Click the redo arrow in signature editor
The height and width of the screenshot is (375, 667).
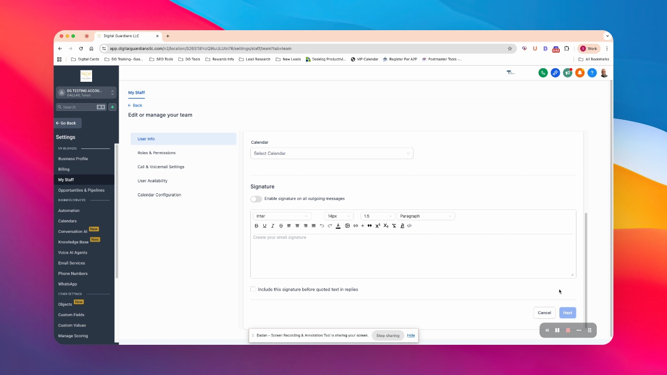pyautogui.click(x=330, y=226)
